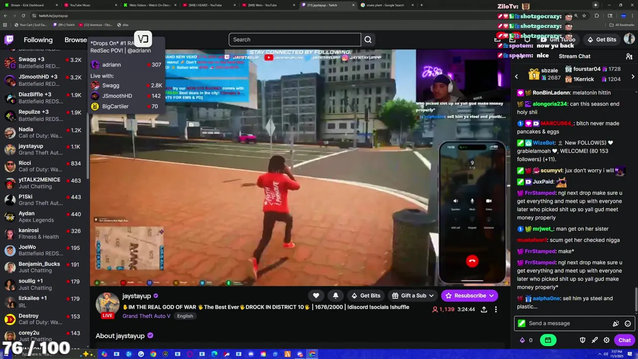638x359 pixels.
Task: Open kanirosi channel in the sidebar
Action: (x=44, y=234)
